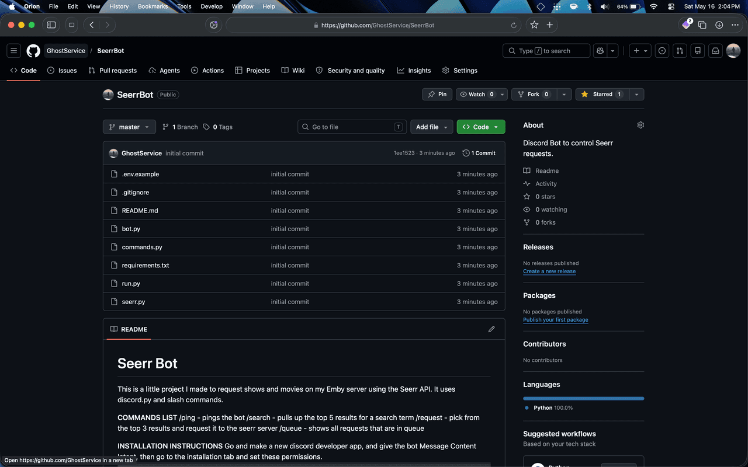The image size is (748, 467).
Task: Open GitHub Copilot chat icon
Action: [600, 51]
